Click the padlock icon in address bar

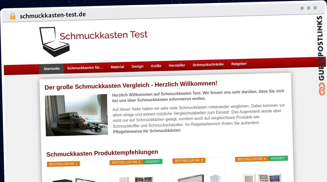[13, 16]
